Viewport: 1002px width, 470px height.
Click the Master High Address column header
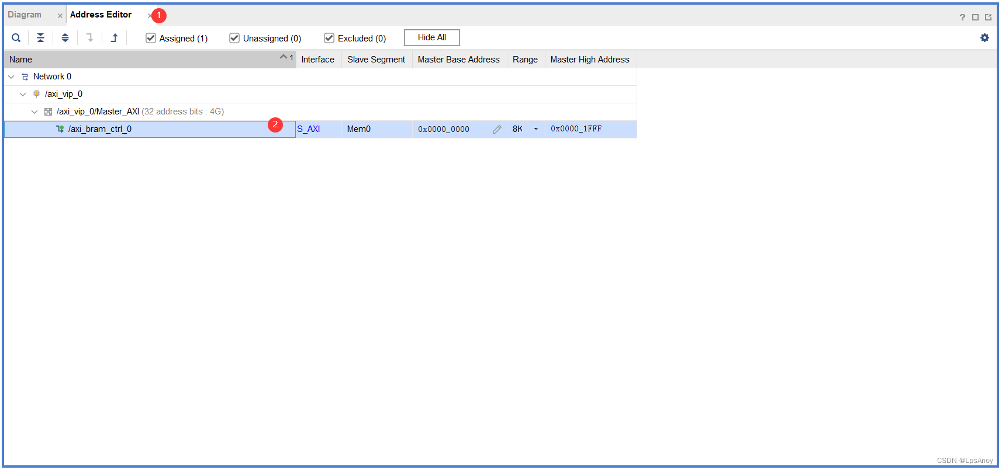pyautogui.click(x=590, y=60)
